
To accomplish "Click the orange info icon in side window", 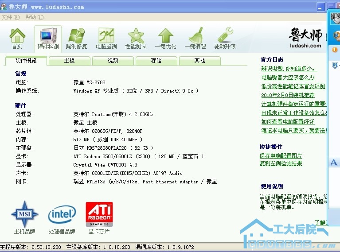I will click(335, 50).
